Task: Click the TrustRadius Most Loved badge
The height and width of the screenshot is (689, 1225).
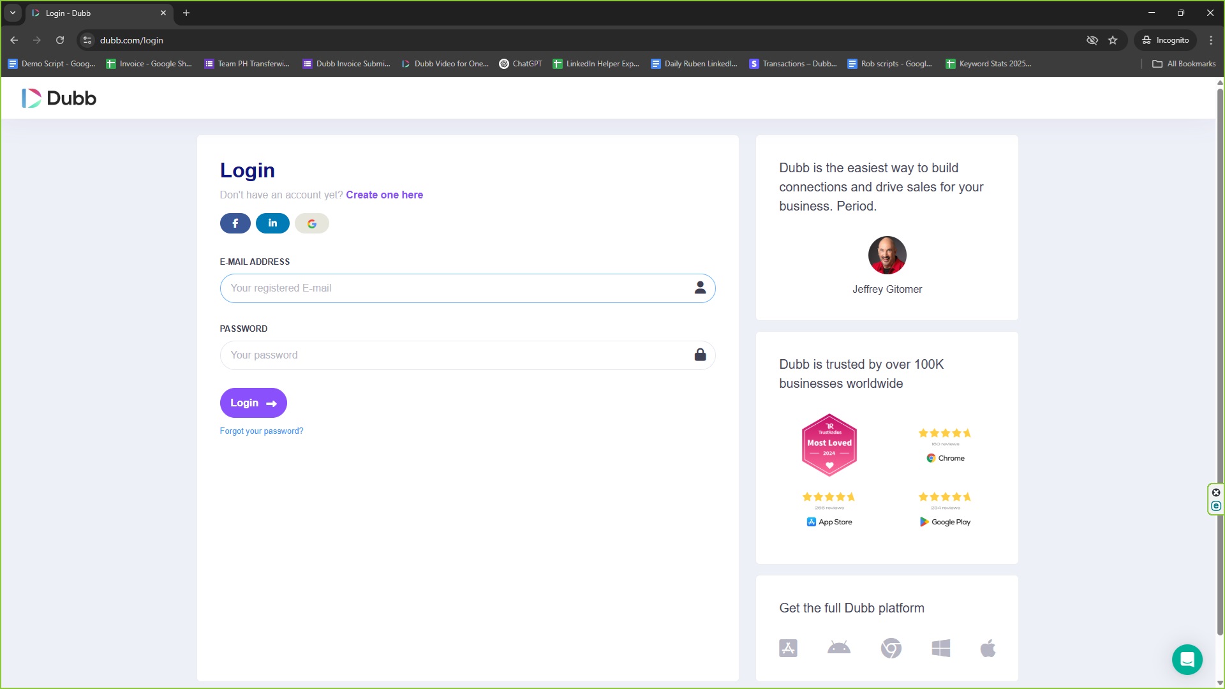Action: click(x=829, y=445)
